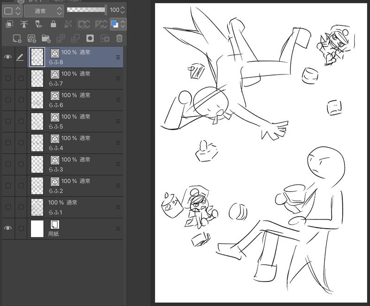Hide the らふ8 layer with eye icon
The image size is (370, 306).
click(x=8, y=57)
